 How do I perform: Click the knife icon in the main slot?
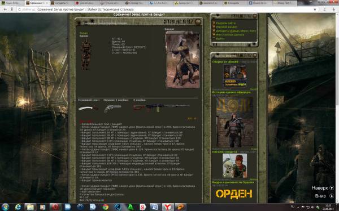[88, 108]
